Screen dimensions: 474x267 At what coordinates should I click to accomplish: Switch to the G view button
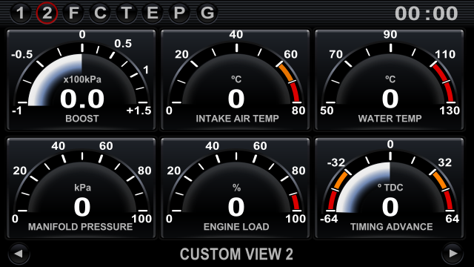pos(207,13)
